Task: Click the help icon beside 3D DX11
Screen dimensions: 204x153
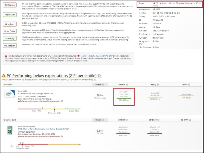Action: (x=190, y=120)
